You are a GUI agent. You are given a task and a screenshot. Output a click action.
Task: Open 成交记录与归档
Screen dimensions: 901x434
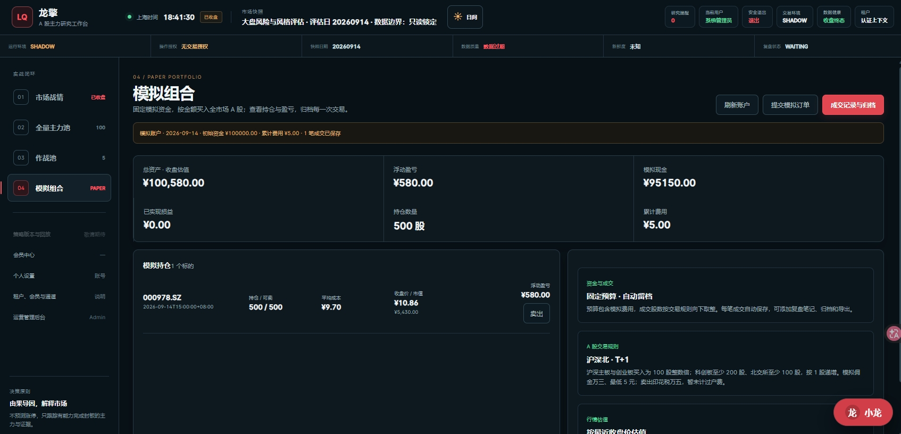click(853, 105)
